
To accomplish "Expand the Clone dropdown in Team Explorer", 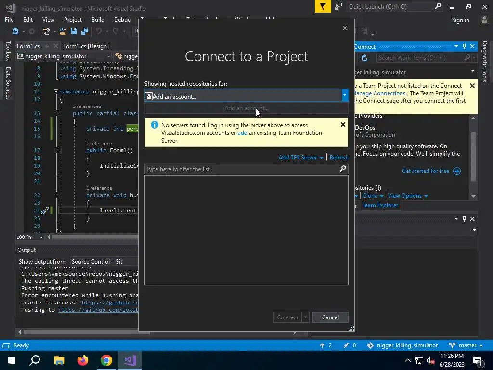I will [382, 196].
